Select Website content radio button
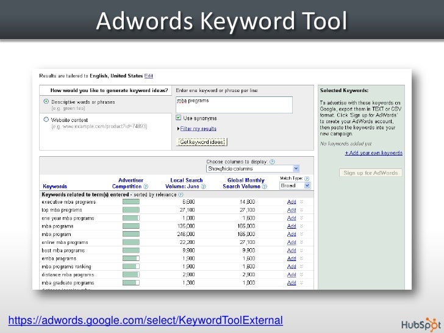This screenshot has width=444, height=333. 46,120
